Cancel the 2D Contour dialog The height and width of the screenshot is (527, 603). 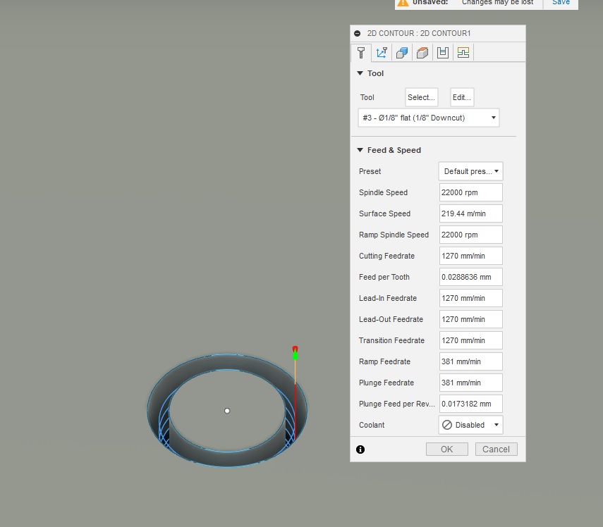496,449
